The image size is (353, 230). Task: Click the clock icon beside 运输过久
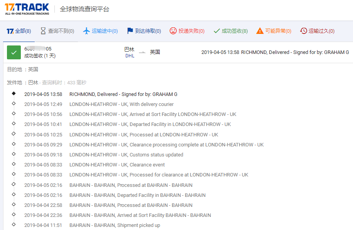[x=303, y=30]
